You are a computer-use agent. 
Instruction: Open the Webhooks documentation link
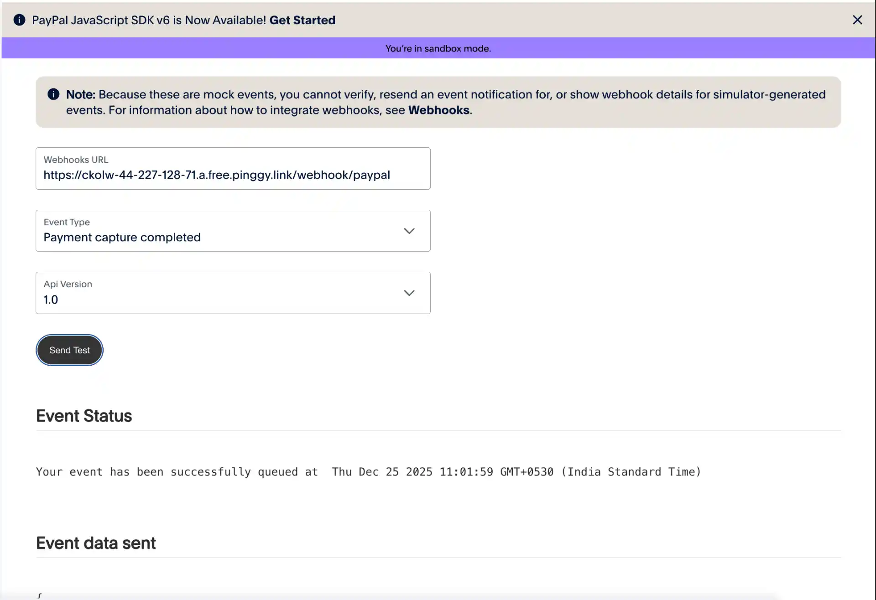pyautogui.click(x=438, y=110)
